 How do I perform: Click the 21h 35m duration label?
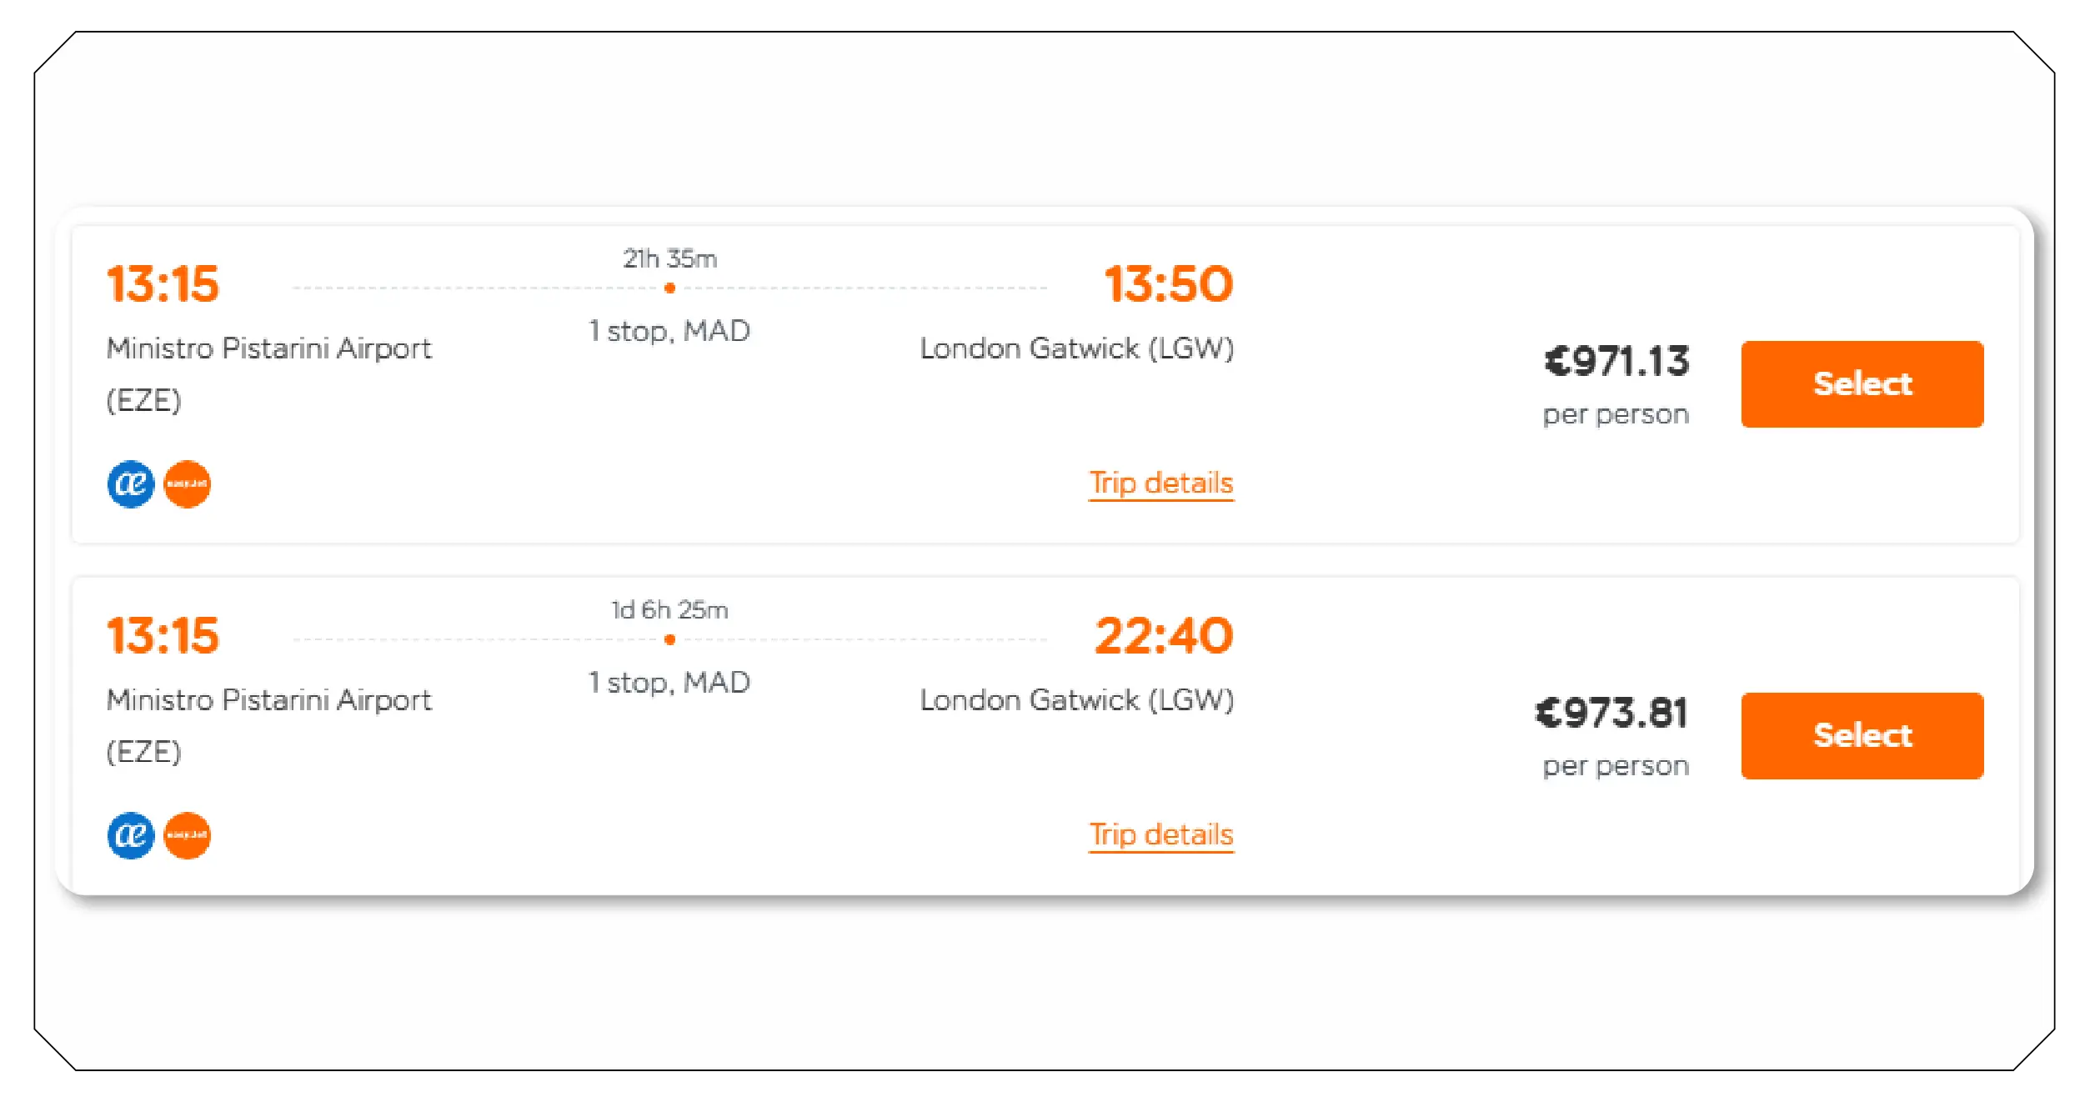[672, 259]
